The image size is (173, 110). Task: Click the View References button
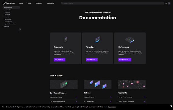pos(125,60)
